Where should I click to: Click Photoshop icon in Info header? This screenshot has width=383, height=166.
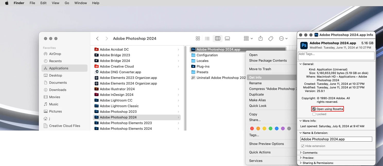tap(304, 45)
